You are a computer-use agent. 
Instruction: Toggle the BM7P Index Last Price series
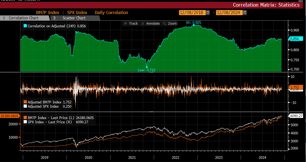(25, 118)
